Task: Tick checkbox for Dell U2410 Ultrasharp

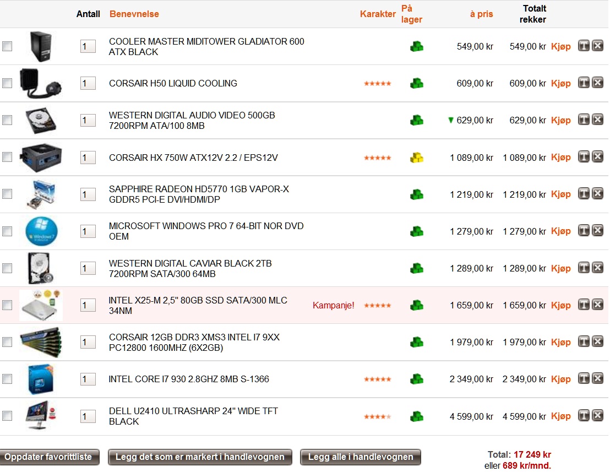Action: click(x=7, y=416)
